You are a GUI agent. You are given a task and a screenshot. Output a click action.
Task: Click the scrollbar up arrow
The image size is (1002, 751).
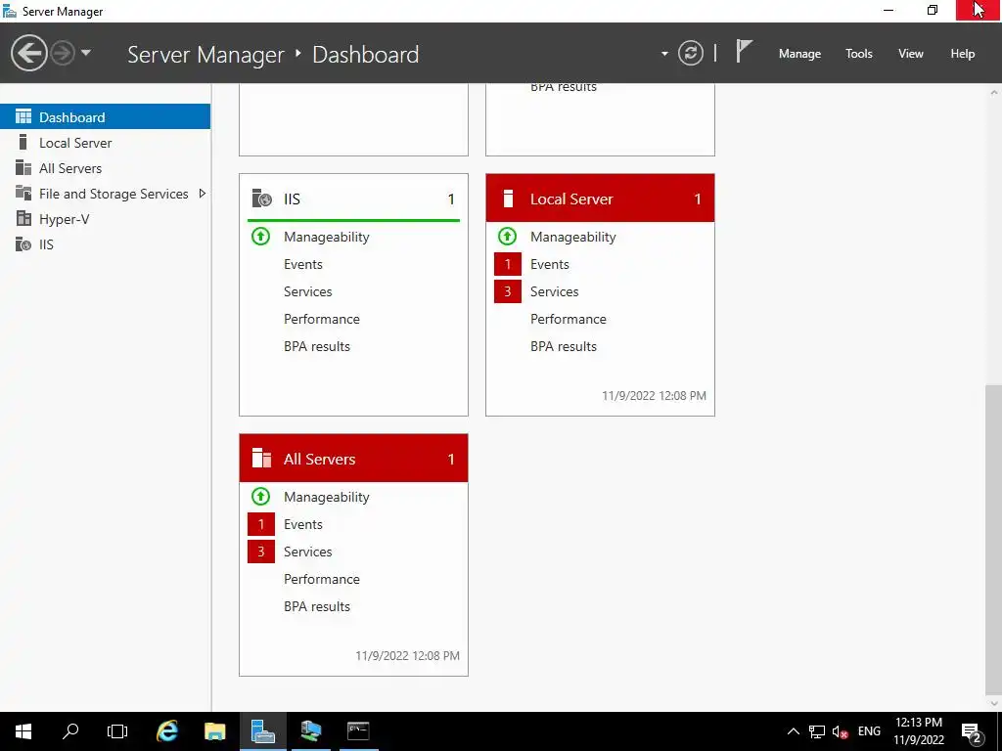click(994, 92)
